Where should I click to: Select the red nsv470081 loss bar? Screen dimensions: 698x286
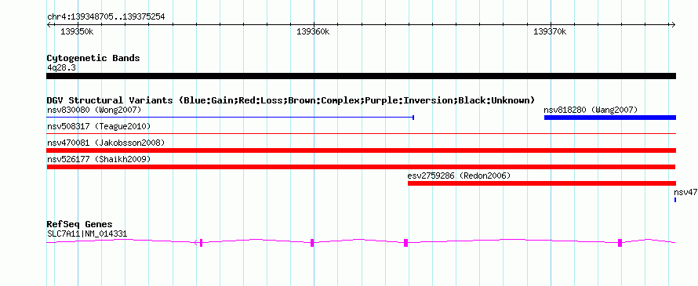point(361,150)
